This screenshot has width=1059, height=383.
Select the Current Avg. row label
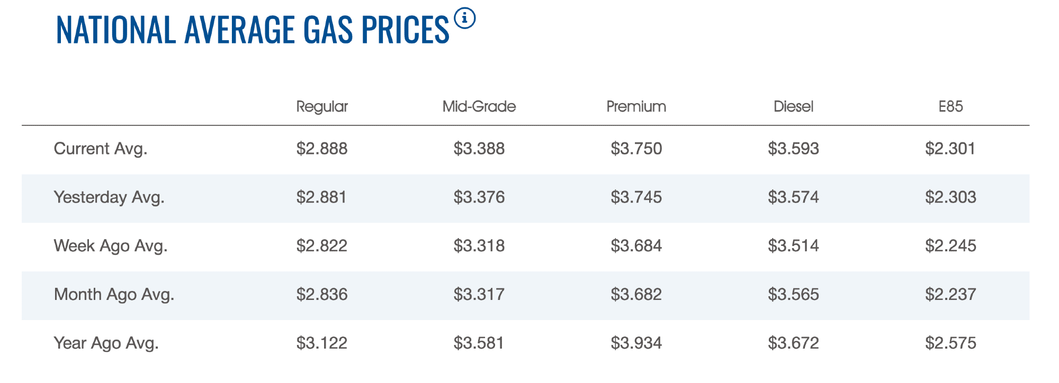(101, 149)
